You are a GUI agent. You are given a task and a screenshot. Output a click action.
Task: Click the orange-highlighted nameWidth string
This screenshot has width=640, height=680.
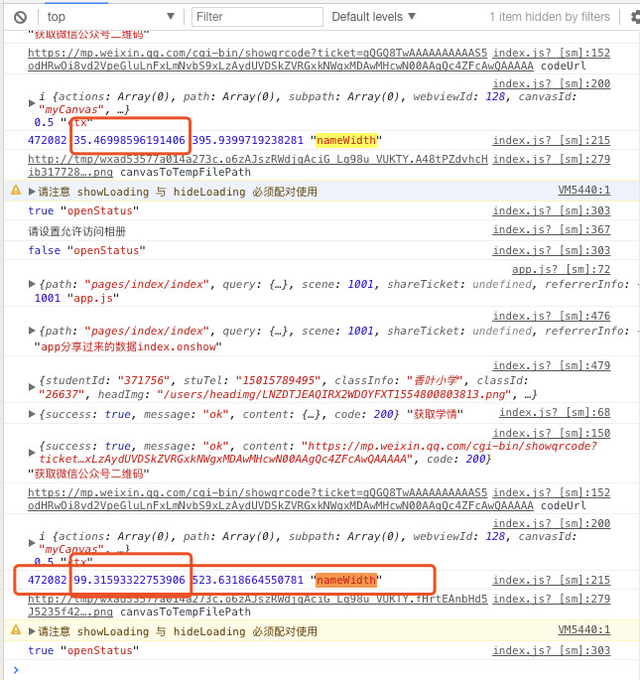[346, 580]
